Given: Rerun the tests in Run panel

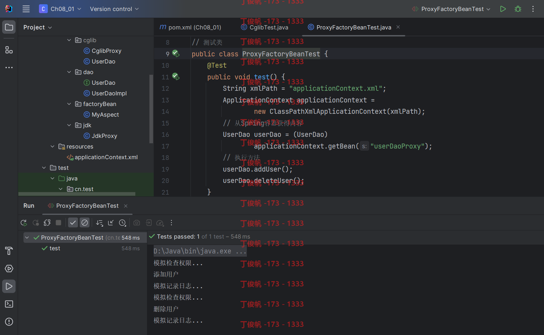Looking at the screenshot, I should click(24, 223).
